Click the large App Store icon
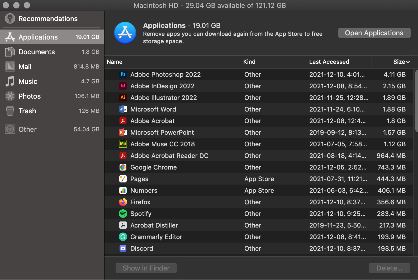This screenshot has height=280, width=418. (125, 33)
